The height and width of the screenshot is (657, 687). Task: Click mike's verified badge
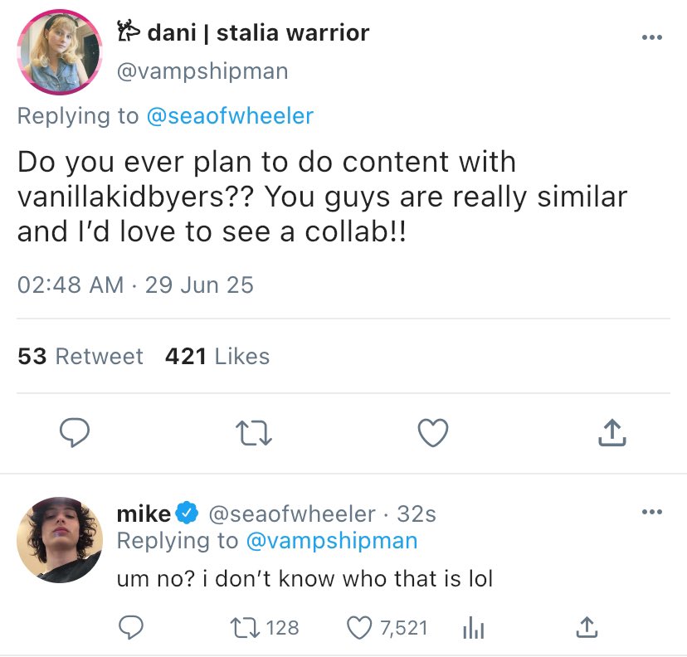pos(188,514)
